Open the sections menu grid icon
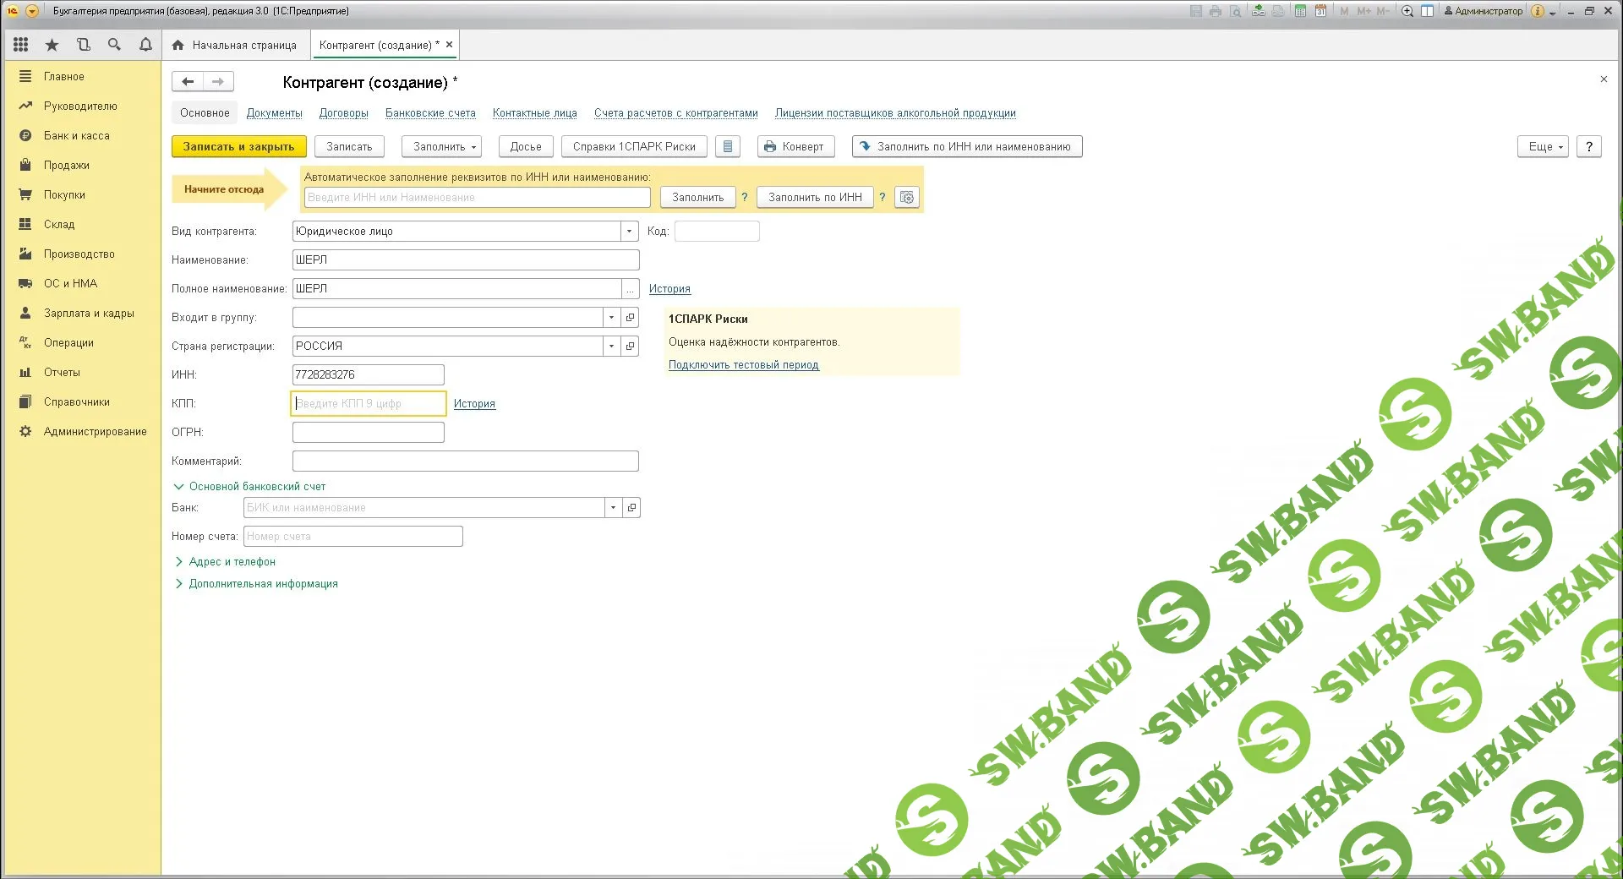Viewport: 1623px width, 879px height. pyautogui.click(x=21, y=45)
